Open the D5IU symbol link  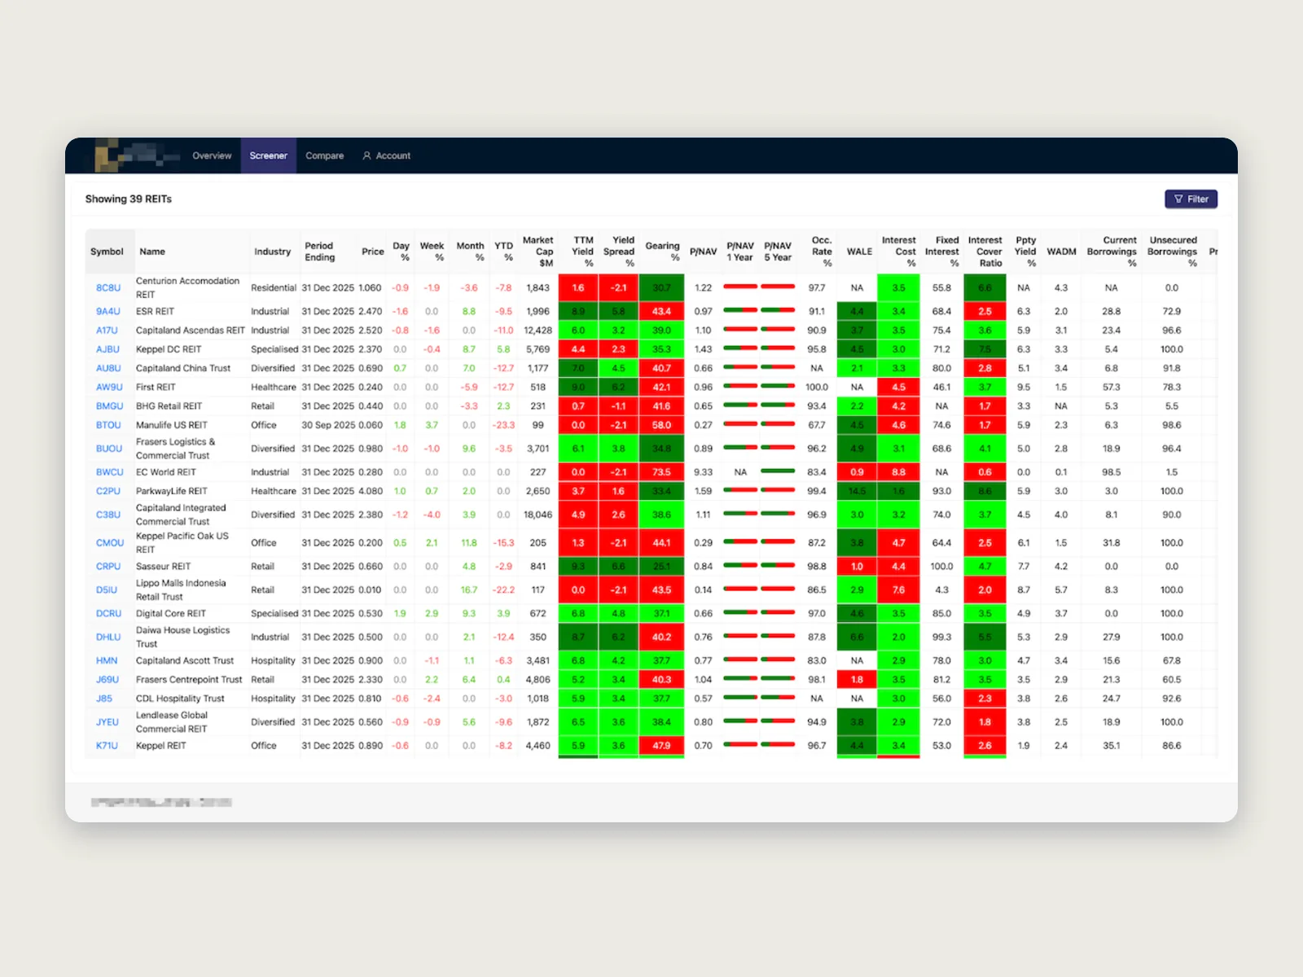coord(107,590)
